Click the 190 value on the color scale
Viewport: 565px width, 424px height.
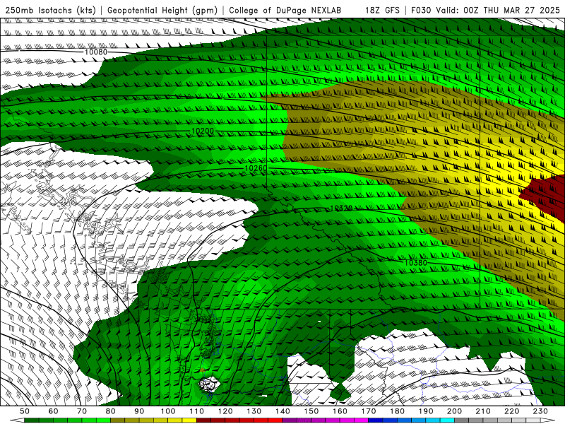(426, 411)
